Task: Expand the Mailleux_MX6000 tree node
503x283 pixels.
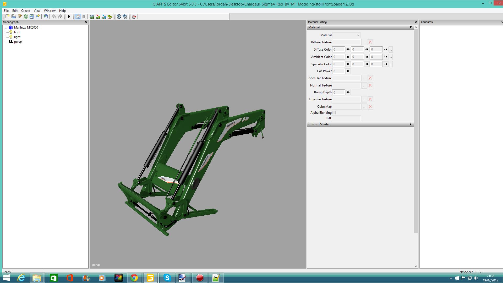Action: coord(6,28)
